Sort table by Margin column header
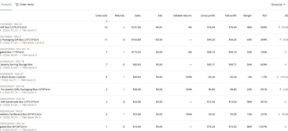The image size is (288, 131). [x=247, y=16]
